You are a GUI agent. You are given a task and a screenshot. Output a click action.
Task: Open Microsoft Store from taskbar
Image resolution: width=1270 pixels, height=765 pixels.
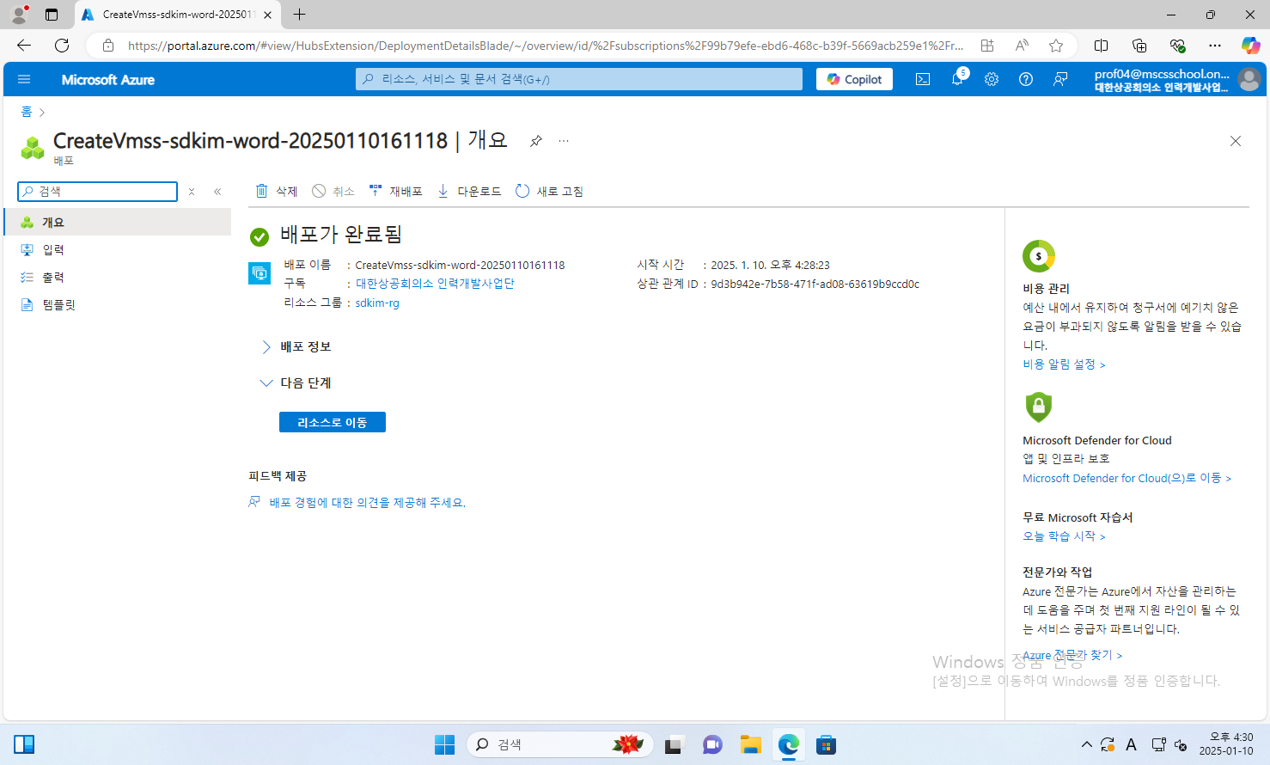click(x=827, y=744)
